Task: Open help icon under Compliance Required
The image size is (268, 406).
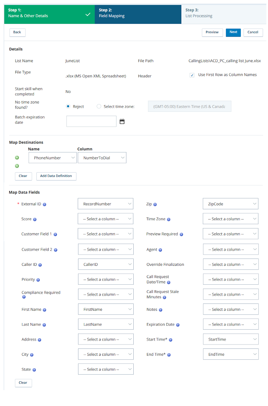Action: [x=23, y=297]
